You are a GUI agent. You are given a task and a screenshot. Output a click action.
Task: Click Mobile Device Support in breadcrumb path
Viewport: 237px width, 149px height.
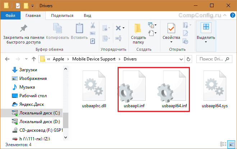coord(94,59)
